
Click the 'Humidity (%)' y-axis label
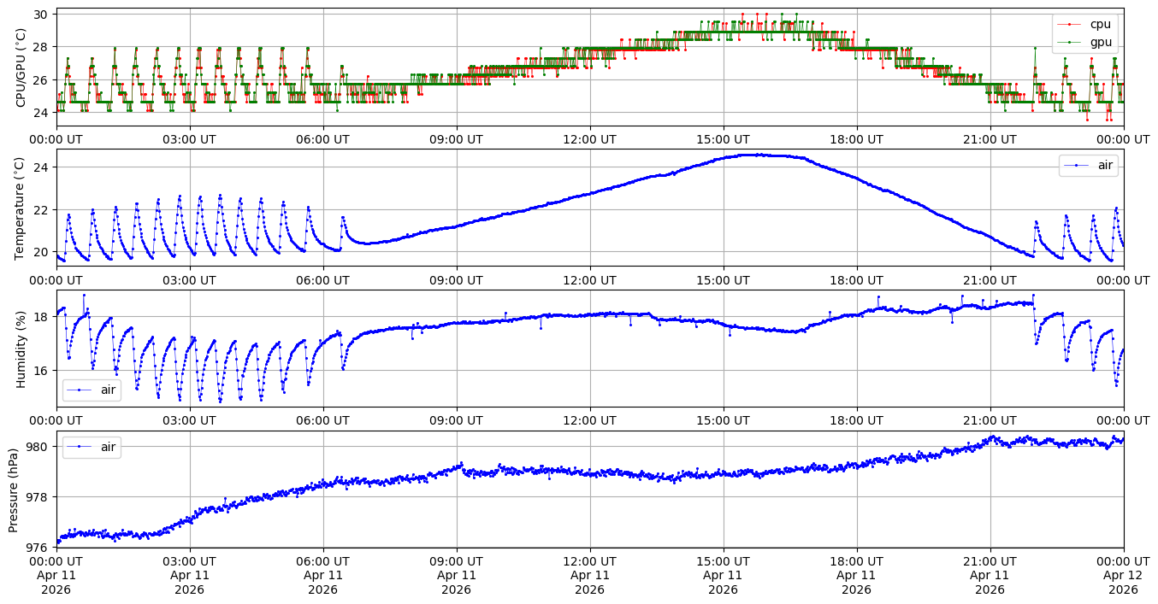tap(21, 349)
